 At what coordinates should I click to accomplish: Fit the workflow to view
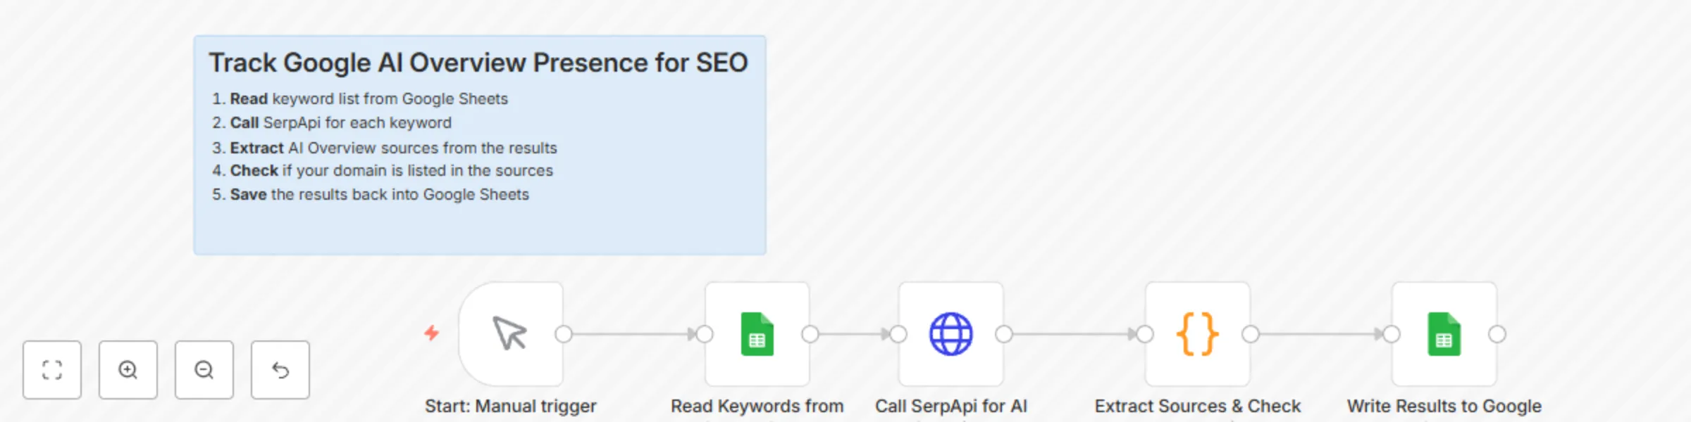52,369
